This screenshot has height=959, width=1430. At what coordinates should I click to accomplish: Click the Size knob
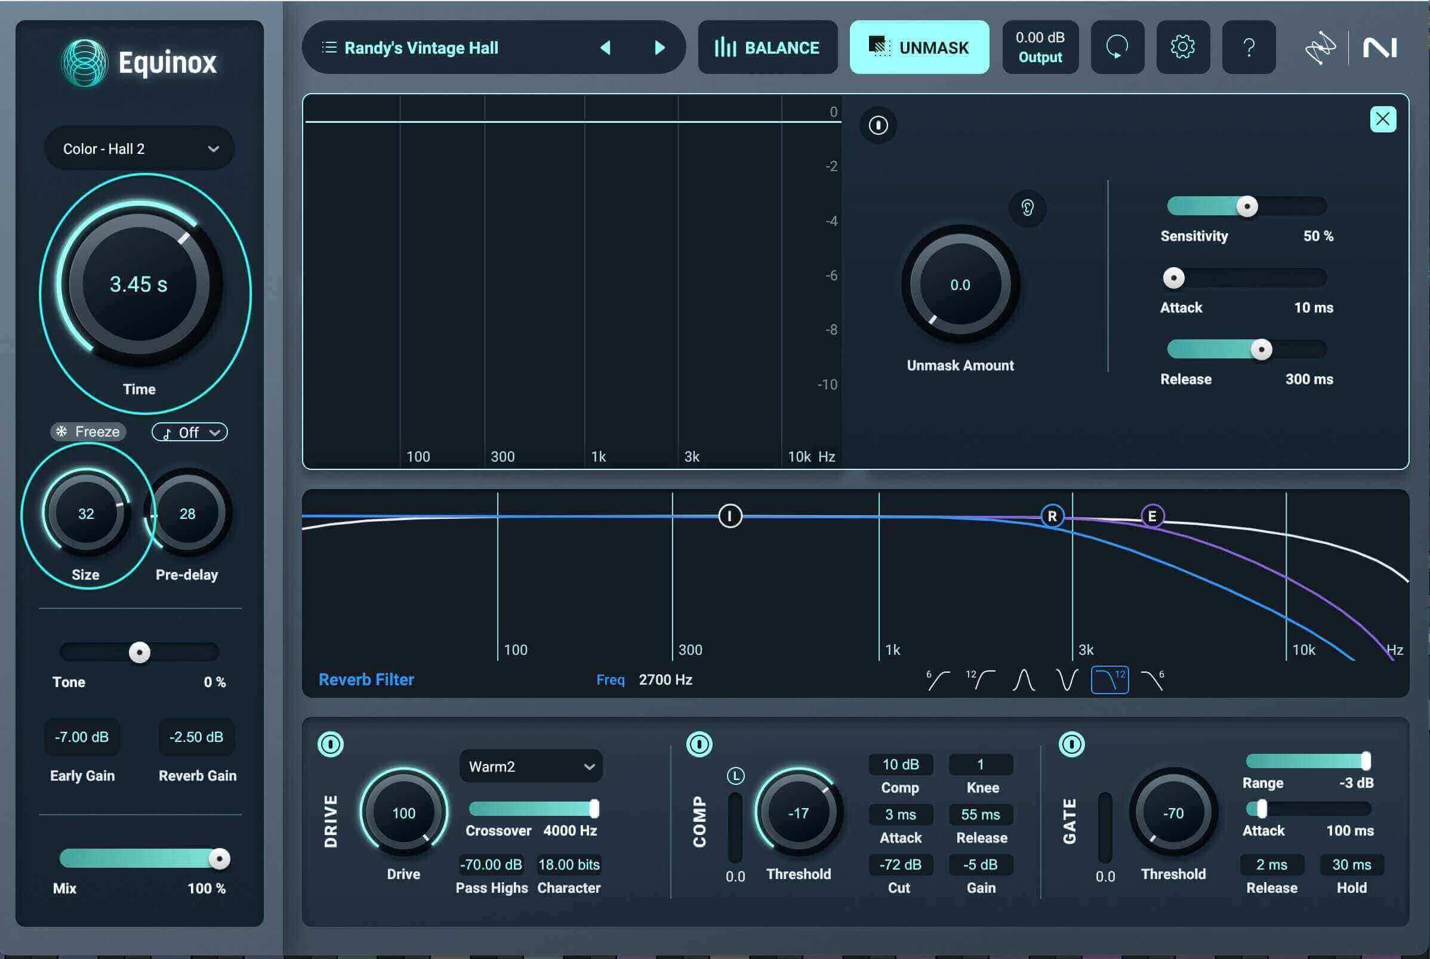87,513
